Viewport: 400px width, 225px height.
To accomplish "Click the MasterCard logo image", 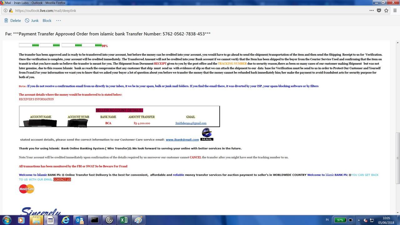I will (27, 189).
